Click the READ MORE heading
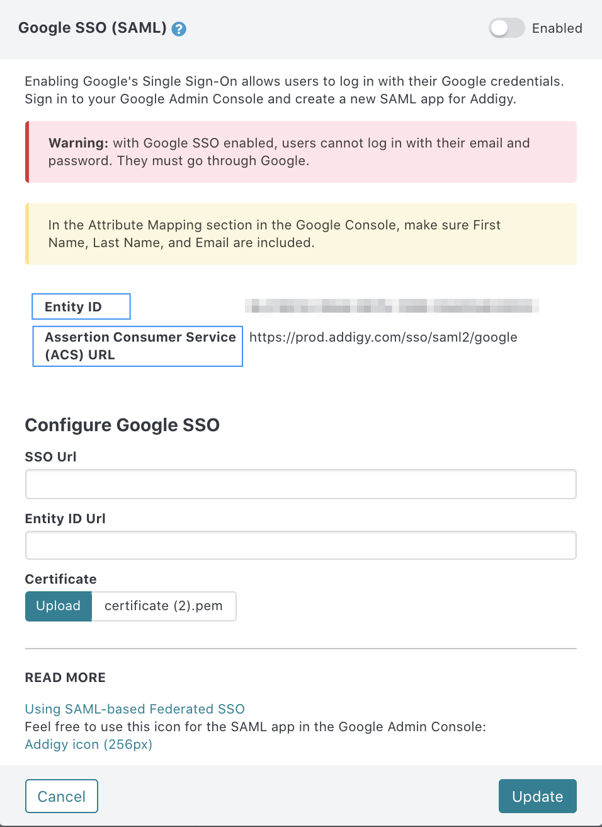The width and height of the screenshot is (602, 827). [65, 678]
